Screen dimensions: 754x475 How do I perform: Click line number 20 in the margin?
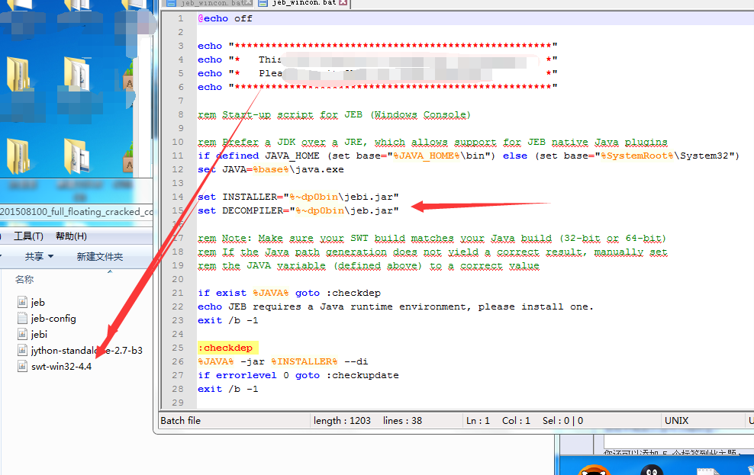[178, 279]
